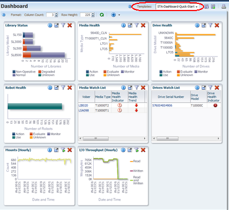Open Mounts (Hourly) detailed view icon
The height and width of the screenshot is (210, 229).
tap(57, 150)
